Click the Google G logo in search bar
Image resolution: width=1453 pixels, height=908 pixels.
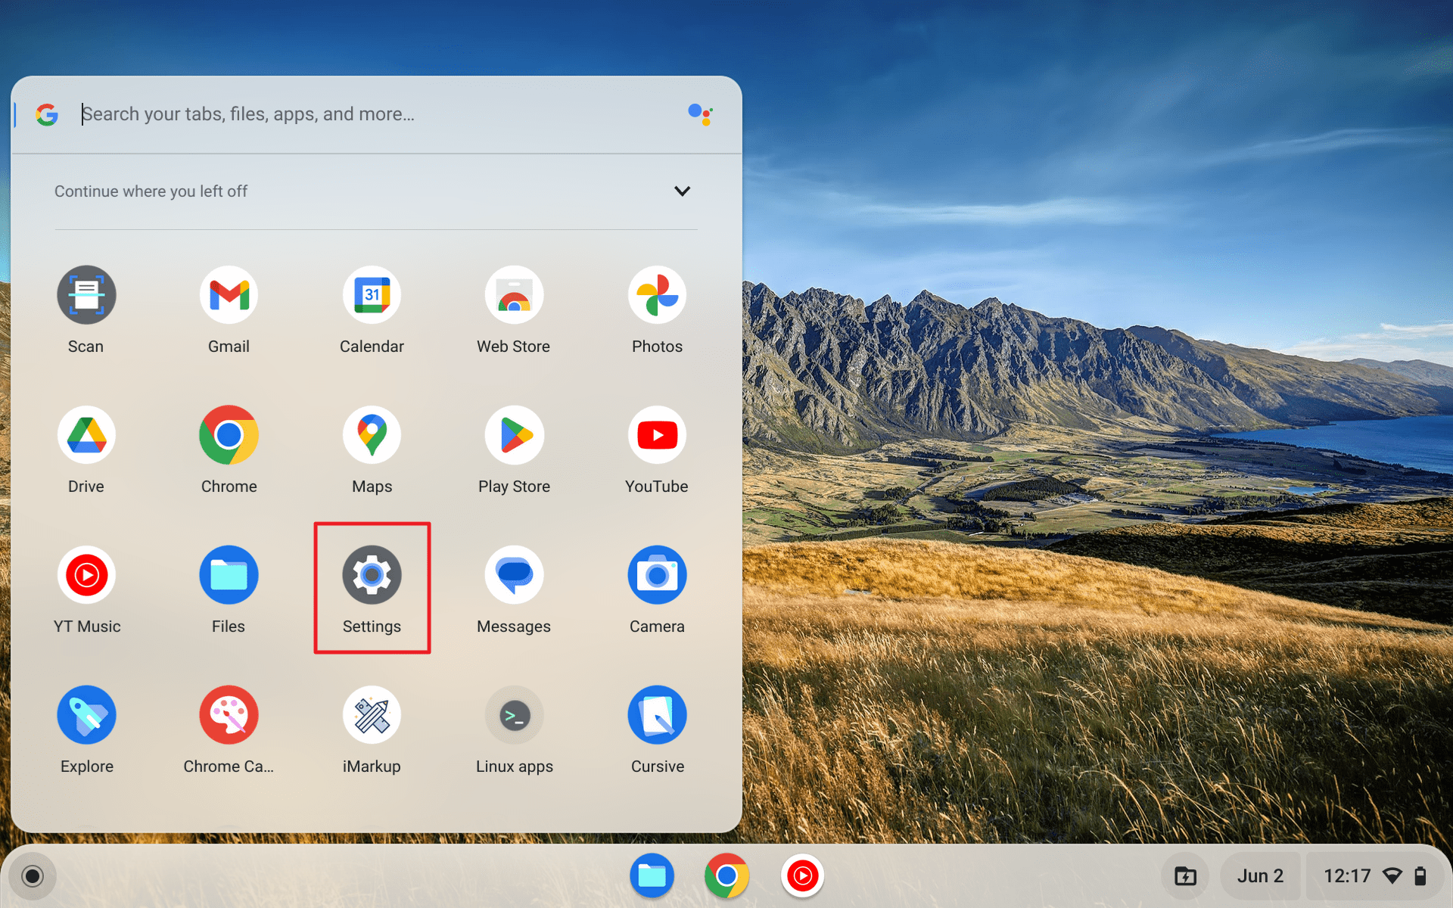pos(47,114)
